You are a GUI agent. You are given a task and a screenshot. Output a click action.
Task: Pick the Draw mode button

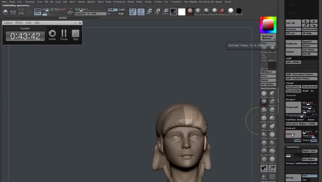[x=140, y=12]
